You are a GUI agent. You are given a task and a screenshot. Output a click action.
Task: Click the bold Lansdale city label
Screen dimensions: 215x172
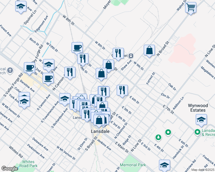pos(100,131)
